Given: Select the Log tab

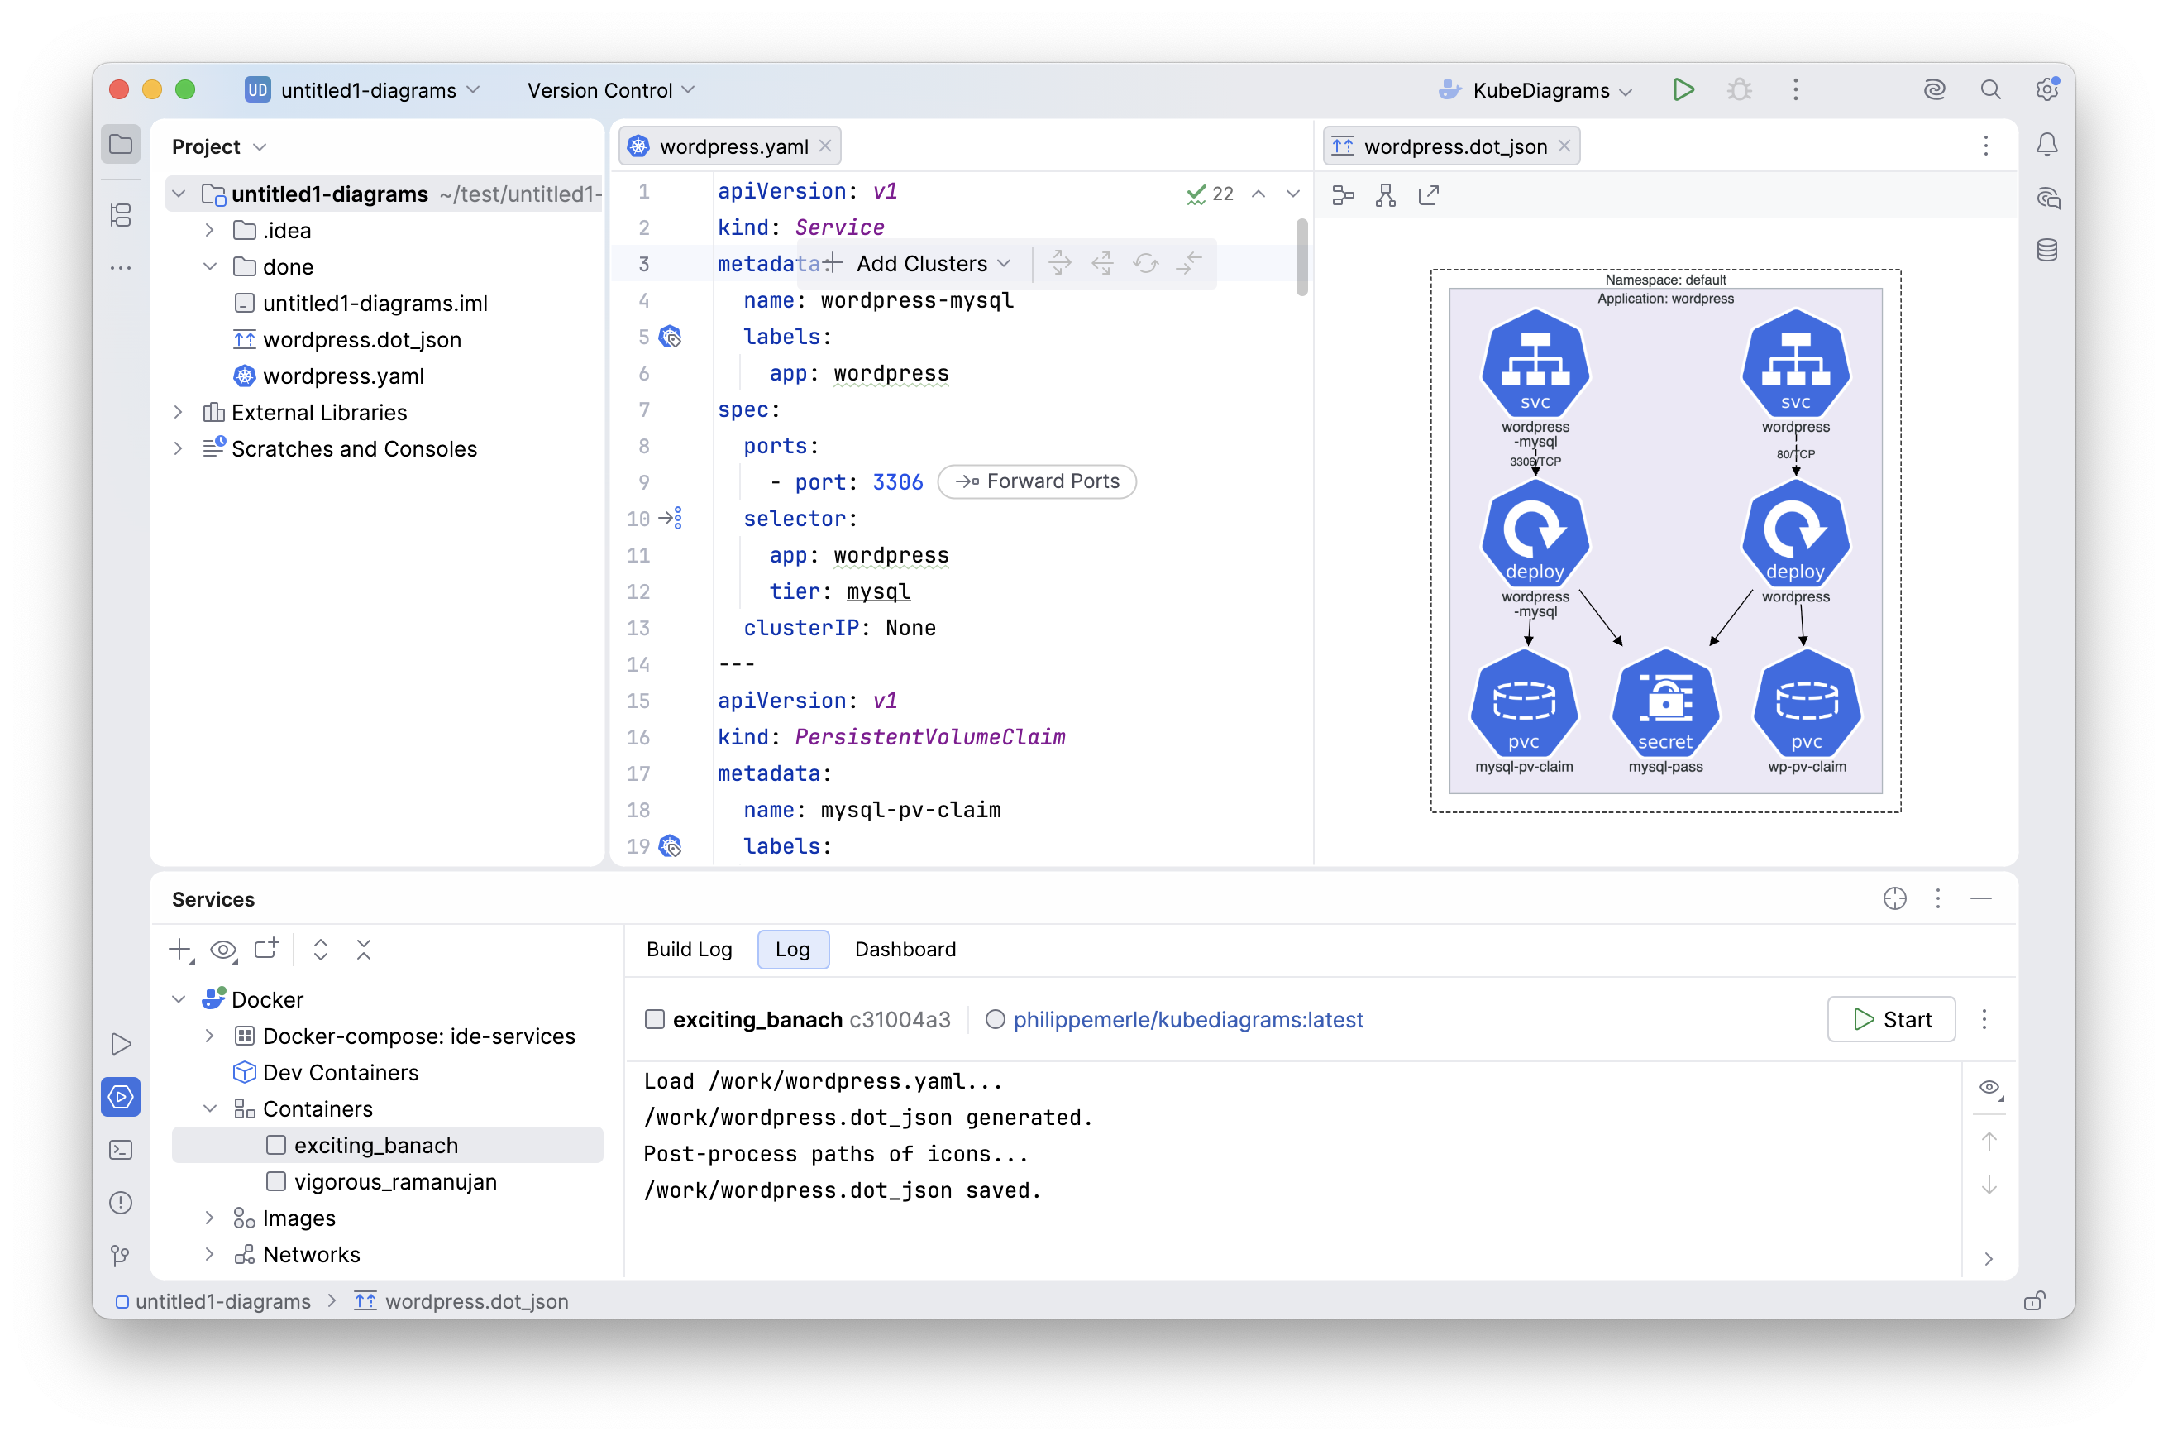Looking at the screenshot, I should tap(792, 950).
